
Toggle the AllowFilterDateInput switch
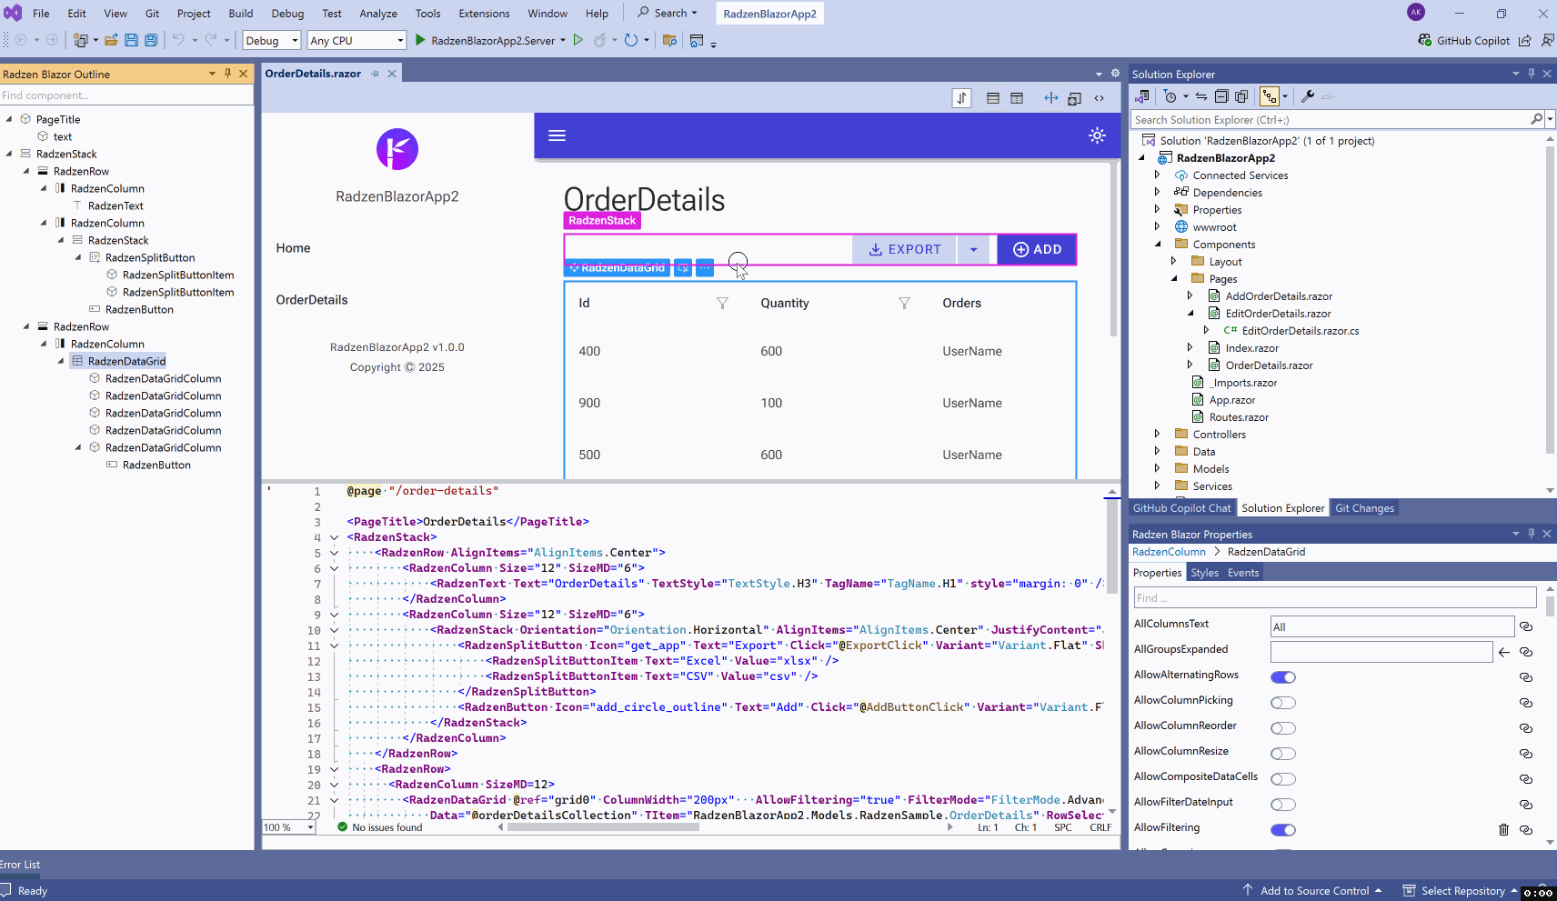pos(1283,805)
